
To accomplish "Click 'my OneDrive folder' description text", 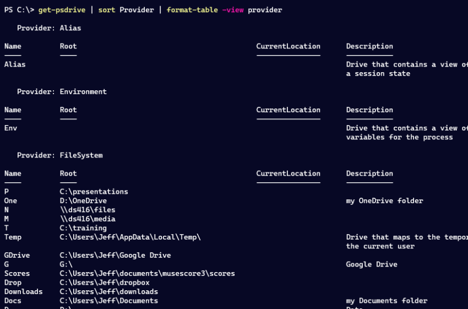I will [385, 200].
